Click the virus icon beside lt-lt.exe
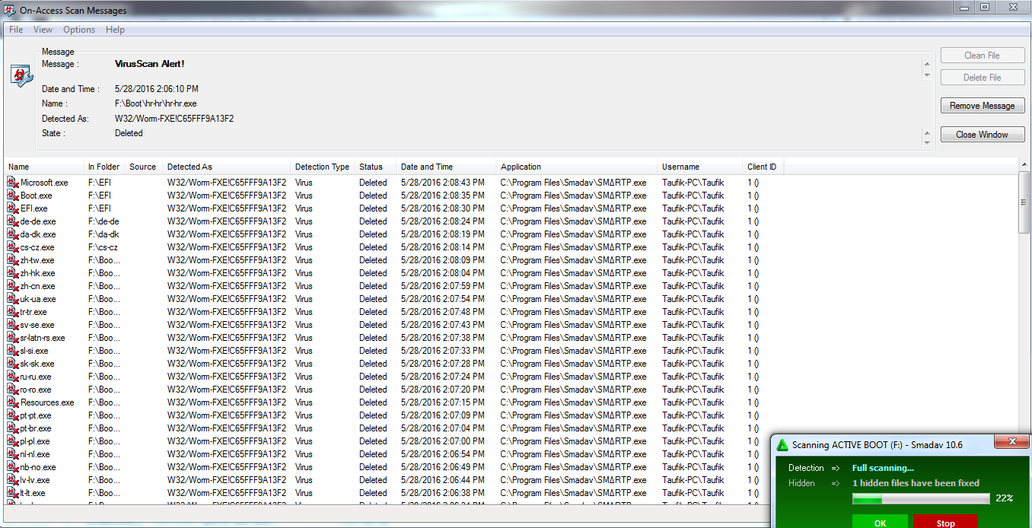The image size is (1032, 528). pyautogui.click(x=12, y=492)
